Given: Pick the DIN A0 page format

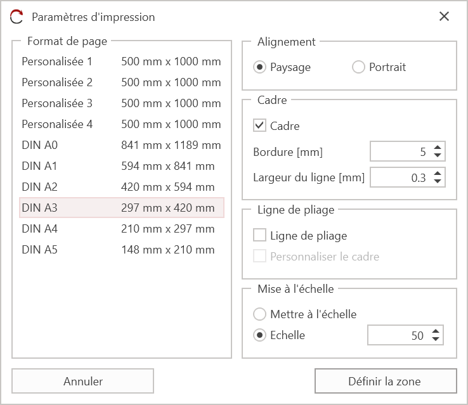Looking at the screenshot, I should coord(120,145).
